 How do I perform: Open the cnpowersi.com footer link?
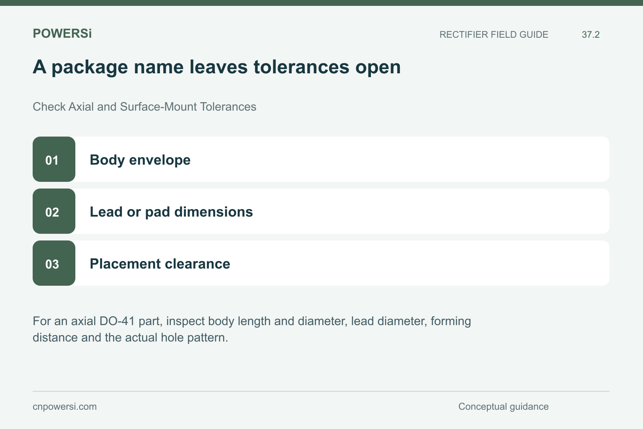[x=64, y=407]
